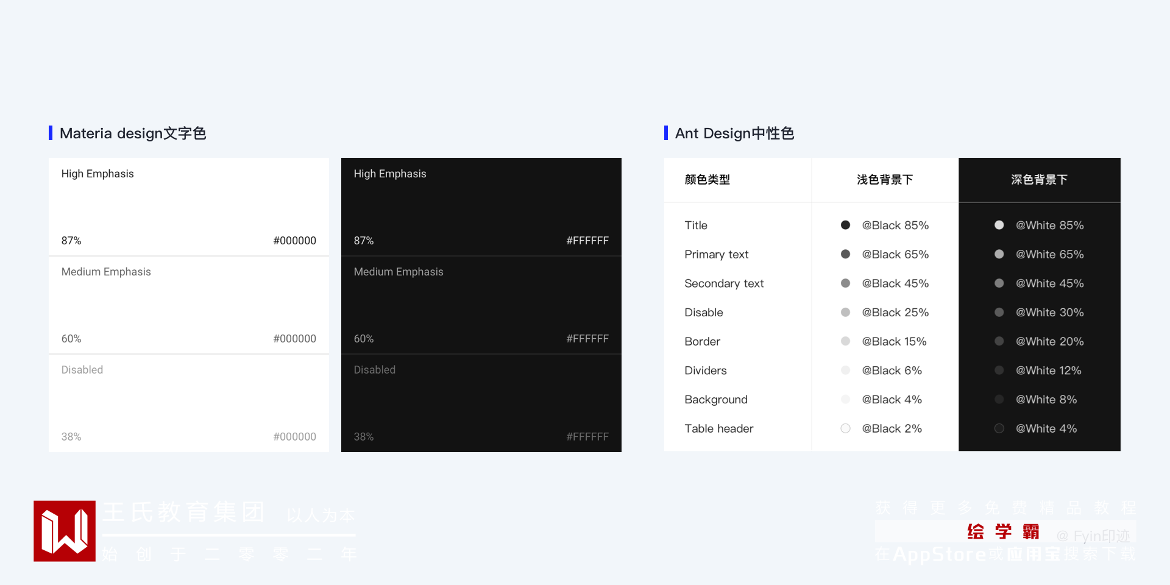Select the "Primary text" row label
1170x585 pixels.
717,255
